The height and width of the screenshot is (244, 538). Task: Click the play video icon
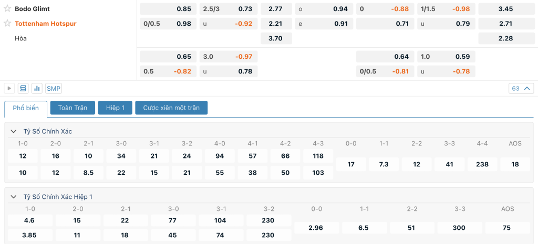(x=9, y=88)
